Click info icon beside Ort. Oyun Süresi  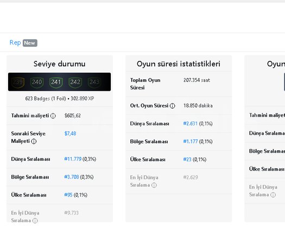[172, 106]
